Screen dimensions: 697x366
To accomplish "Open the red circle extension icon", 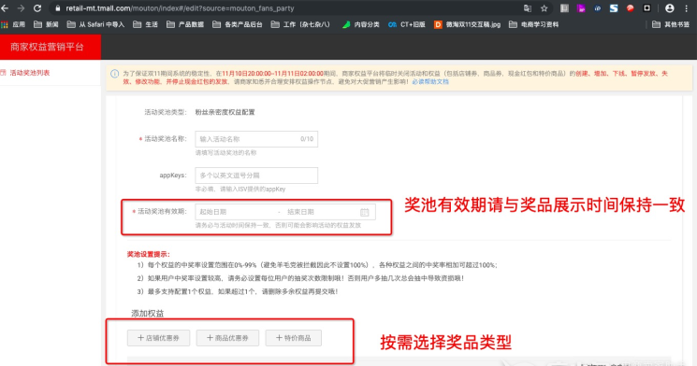I will click(631, 8).
